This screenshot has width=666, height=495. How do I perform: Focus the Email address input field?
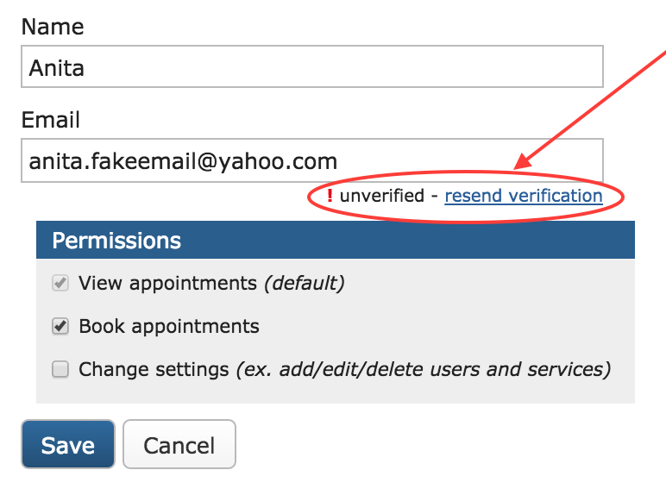311,161
